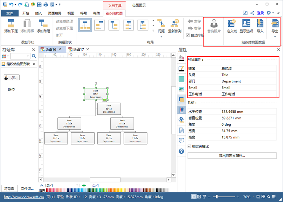Screen dimensions: 283x202
Task: Click the Undo icon in quick access toolbar
Action: point(12,4)
